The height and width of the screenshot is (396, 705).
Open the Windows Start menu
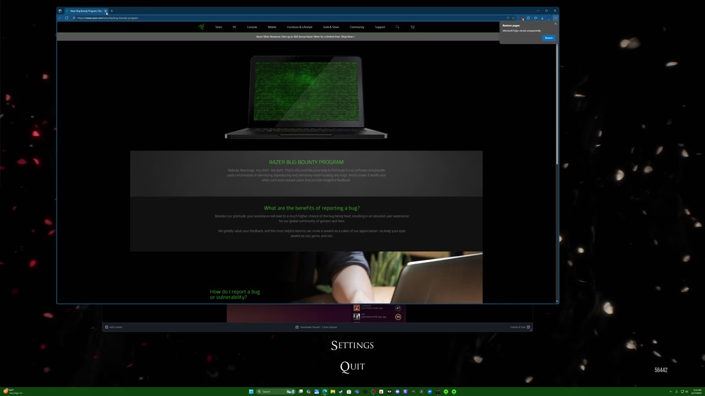point(251,392)
